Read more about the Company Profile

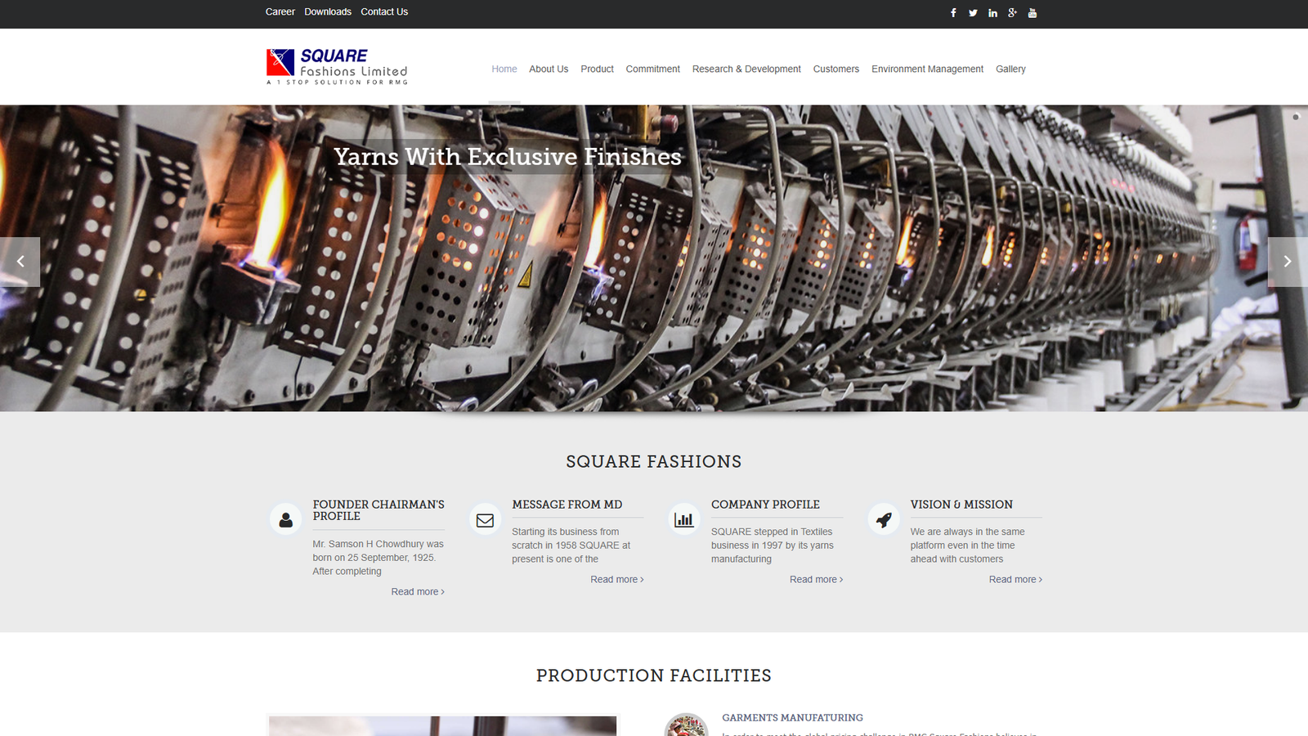pyautogui.click(x=815, y=579)
